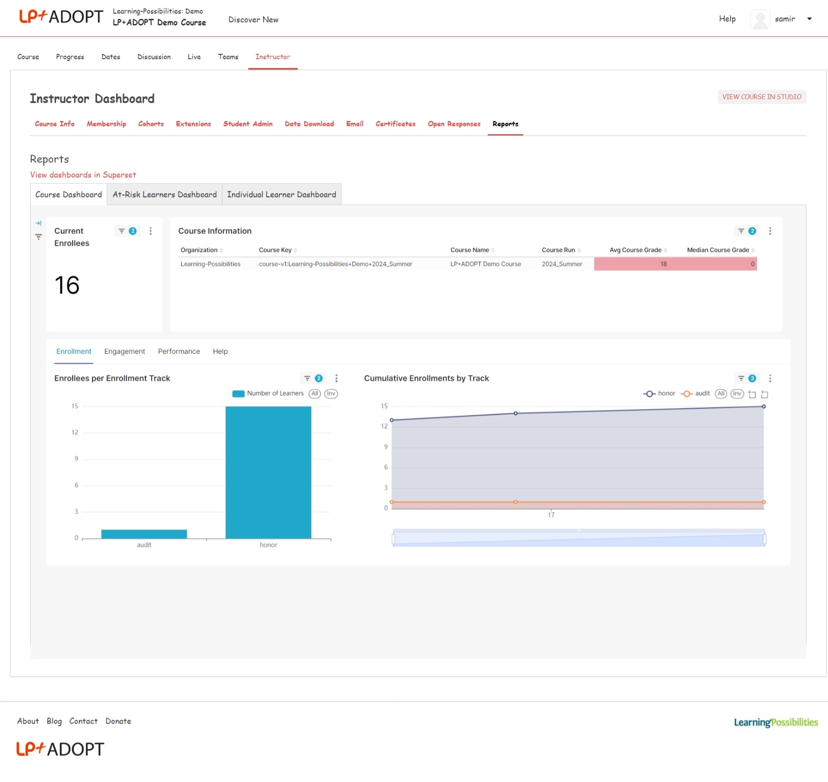Open the samir user dropdown arrow

point(810,19)
